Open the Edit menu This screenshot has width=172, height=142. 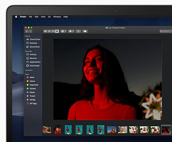coord(37,17)
